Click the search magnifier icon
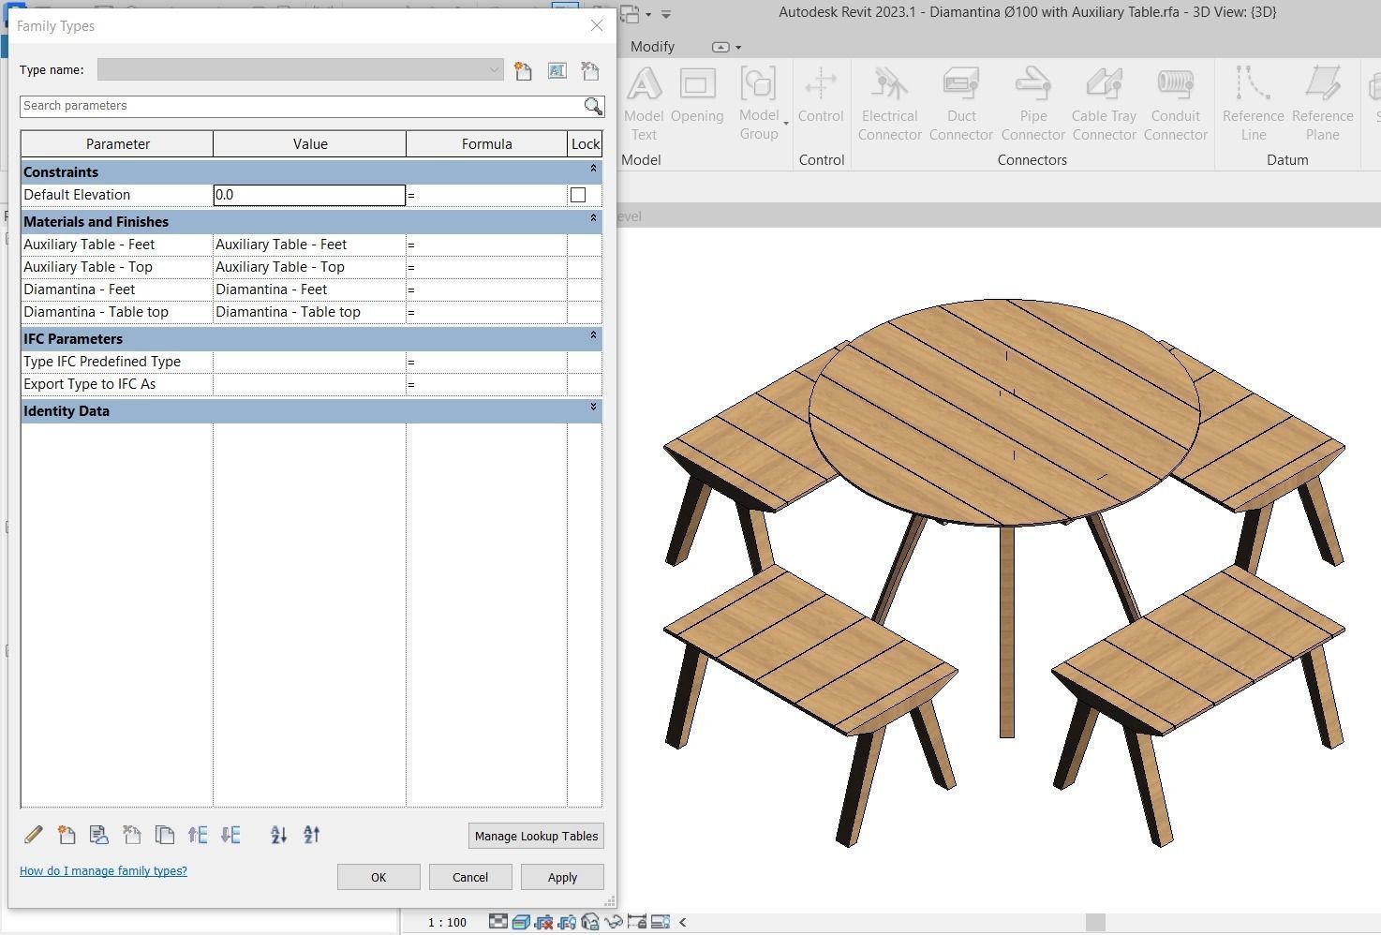This screenshot has height=935, width=1381. click(x=593, y=106)
